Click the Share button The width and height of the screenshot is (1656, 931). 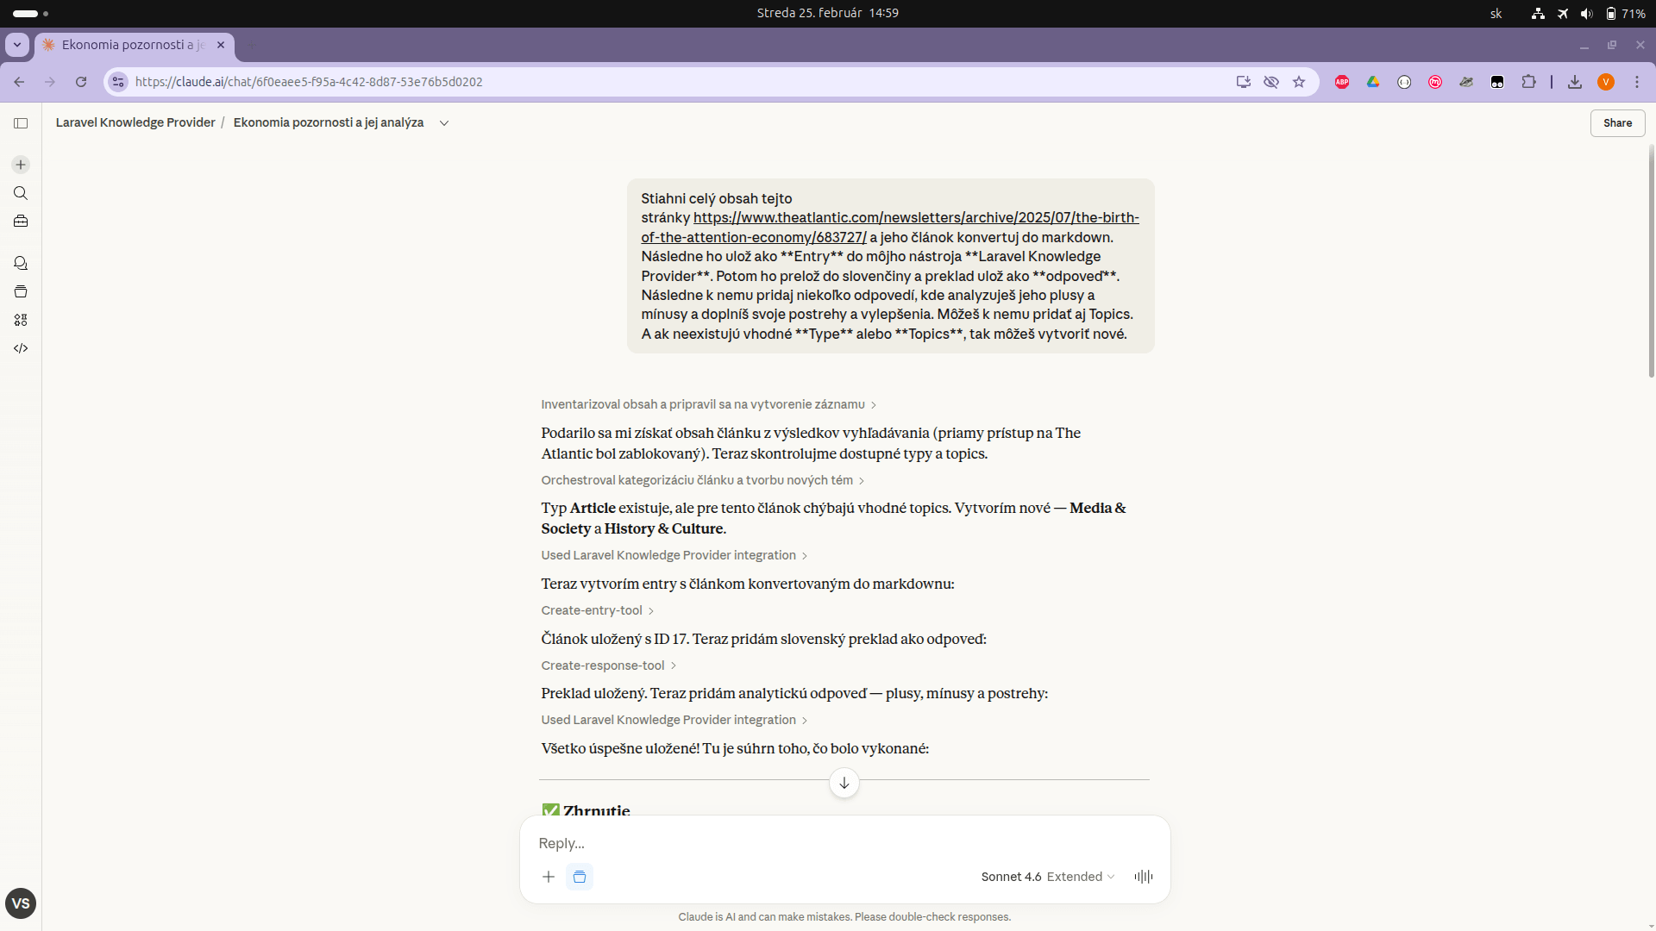[1617, 123]
